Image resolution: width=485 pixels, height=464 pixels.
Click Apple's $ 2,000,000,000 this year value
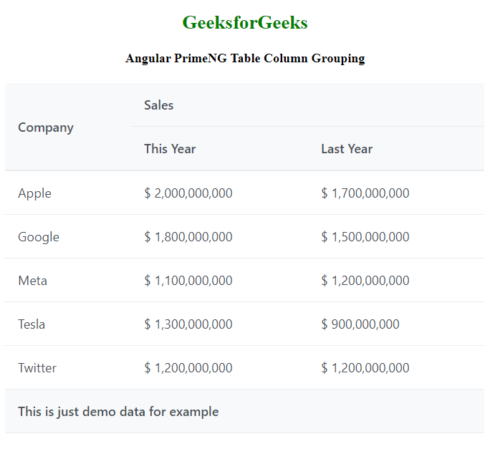(x=188, y=193)
